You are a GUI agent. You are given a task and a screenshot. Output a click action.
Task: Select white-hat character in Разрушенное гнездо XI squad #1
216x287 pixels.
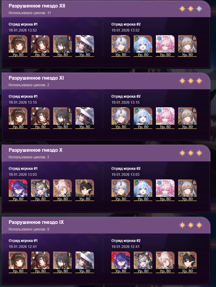(x=85, y=118)
